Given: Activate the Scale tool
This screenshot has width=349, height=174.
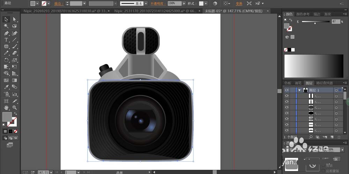Looking at the screenshot, I should pyautogui.click(x=15, y=60).
